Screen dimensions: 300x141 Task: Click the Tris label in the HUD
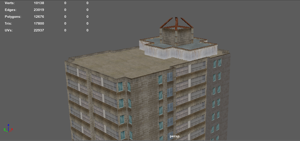tap(9, 24)
